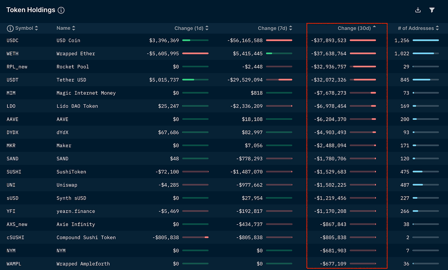The width and height of the screenshot is (448, 270).
Task: Click the $3,396,369 one-day change value
Action: tap(164, 41)
